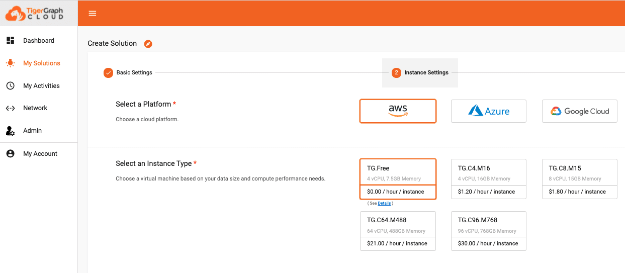Select the TG.C8.M15 instance type
The height and width of the screenshot is (273, 625).
580,179
